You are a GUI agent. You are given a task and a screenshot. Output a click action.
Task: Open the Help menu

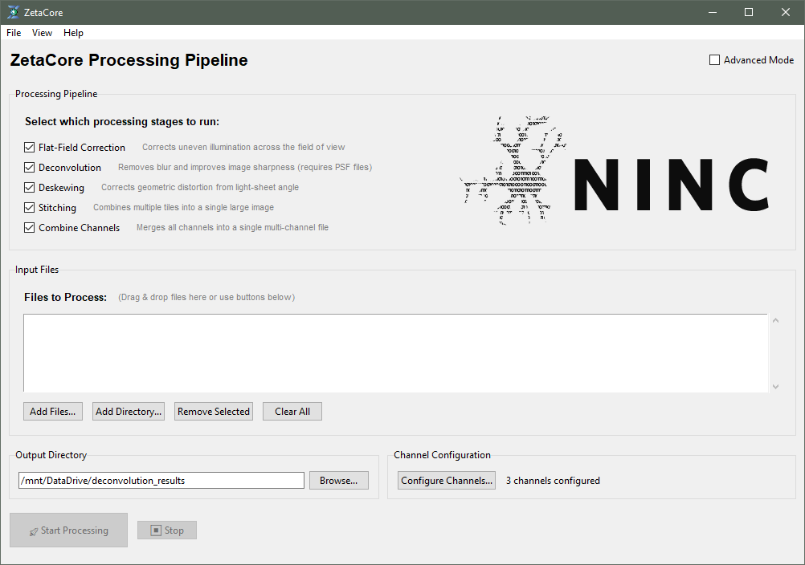coord(73,33)
